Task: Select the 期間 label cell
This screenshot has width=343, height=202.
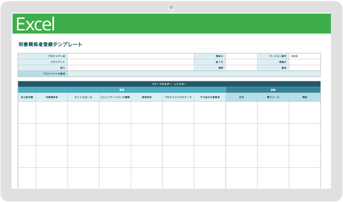Action: click(x=210, y=68)
